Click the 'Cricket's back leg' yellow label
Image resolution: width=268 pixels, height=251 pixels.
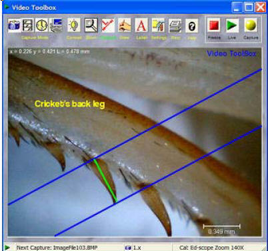[x=69, y=104]
